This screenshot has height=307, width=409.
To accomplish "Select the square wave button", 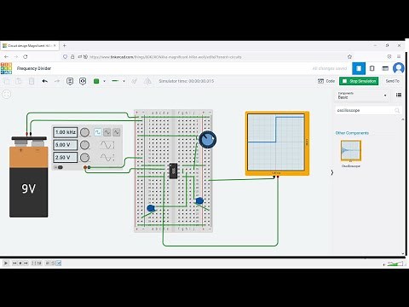I will coord(97,132).
